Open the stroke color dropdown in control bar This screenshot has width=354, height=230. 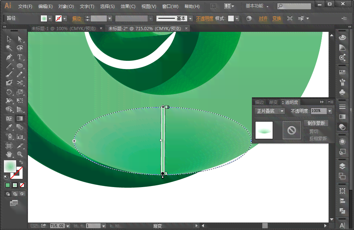(65, 19)
